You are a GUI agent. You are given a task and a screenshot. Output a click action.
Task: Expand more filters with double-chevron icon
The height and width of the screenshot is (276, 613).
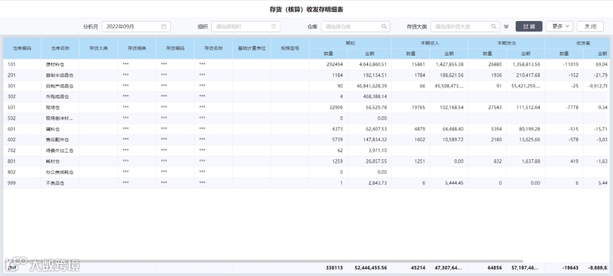click(506, 27)
